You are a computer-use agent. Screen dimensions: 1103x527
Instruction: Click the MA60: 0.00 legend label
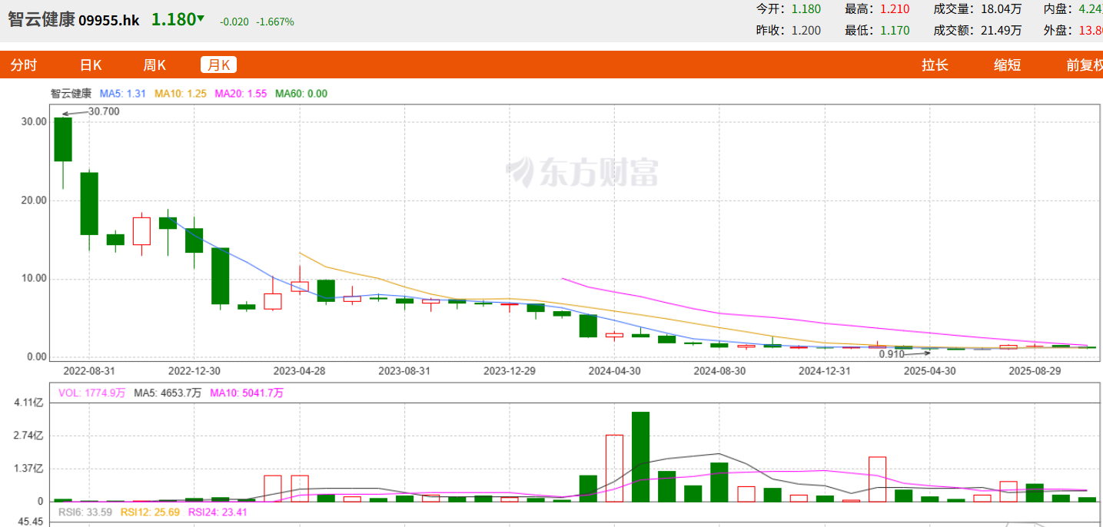[x=301, y=94]
